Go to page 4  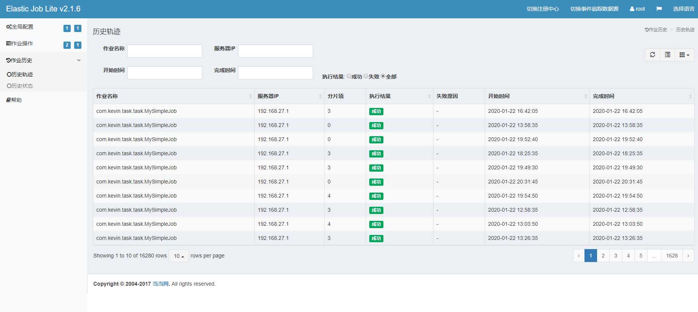coord(628,256)
